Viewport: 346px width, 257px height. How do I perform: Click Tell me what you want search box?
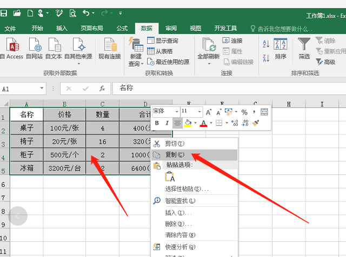[282, 29]
